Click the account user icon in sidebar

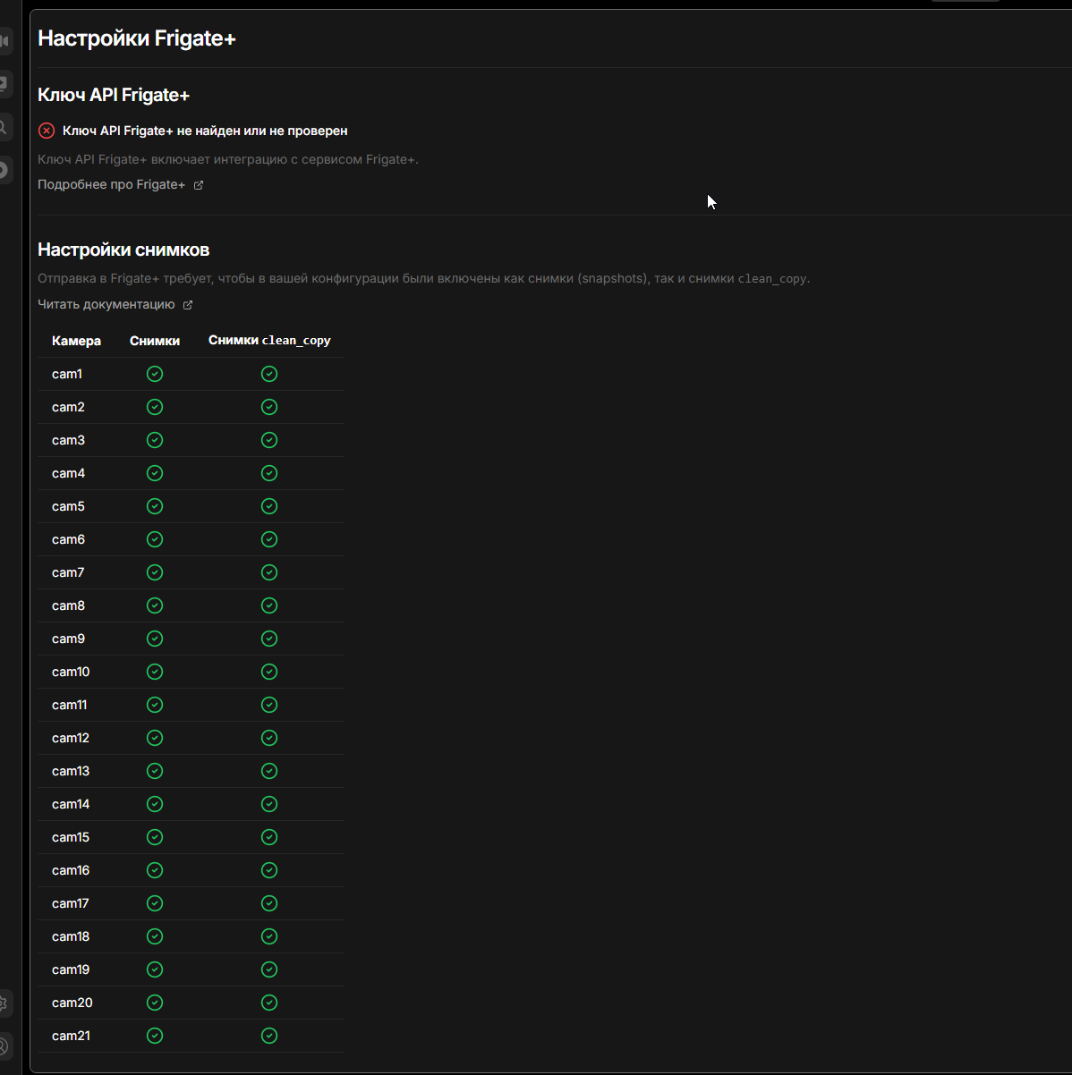click(4, 1045)
